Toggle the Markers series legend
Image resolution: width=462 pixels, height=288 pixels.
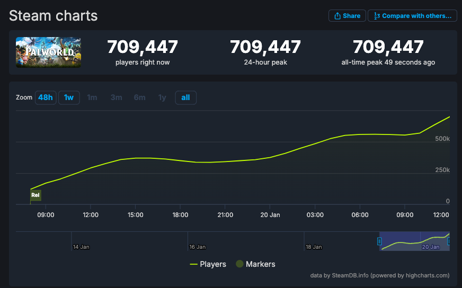coord(255,264)
